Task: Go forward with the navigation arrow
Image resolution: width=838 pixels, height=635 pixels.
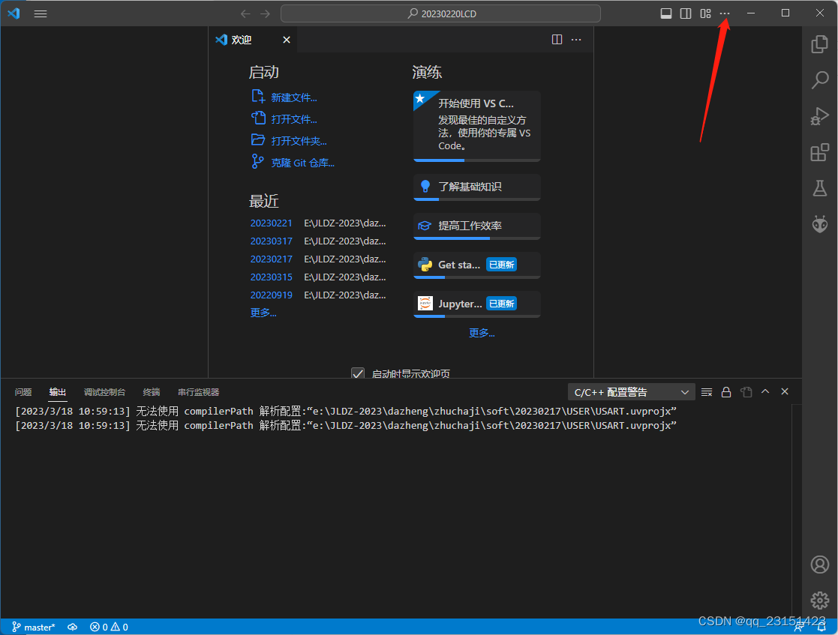Action: coord(265,13)
